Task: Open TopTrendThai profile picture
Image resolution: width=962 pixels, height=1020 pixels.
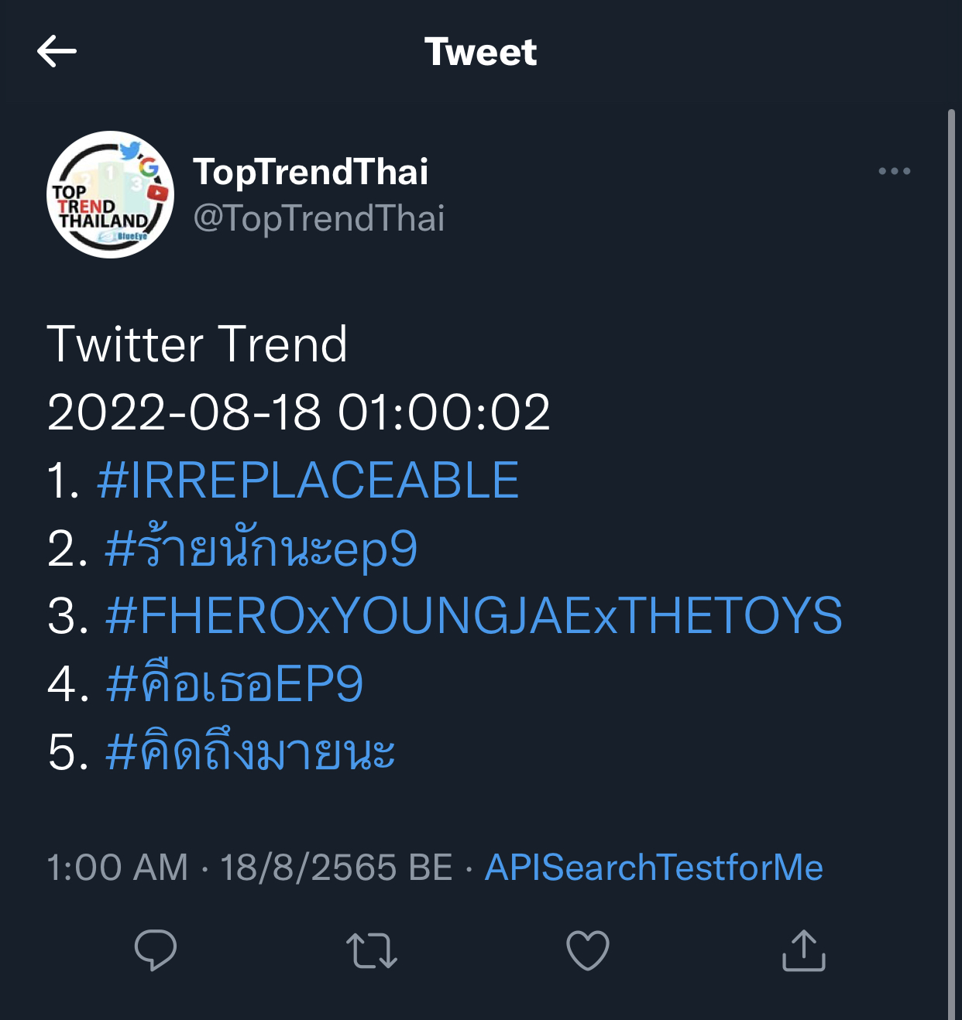Action: point(110,194)
